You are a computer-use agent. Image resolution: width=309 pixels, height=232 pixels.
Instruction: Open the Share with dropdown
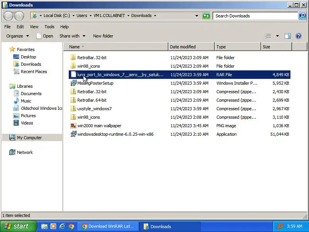click(72, 36)
